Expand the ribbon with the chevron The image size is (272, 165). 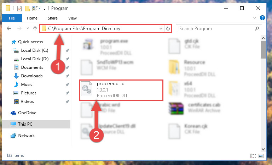click(254, 18)
